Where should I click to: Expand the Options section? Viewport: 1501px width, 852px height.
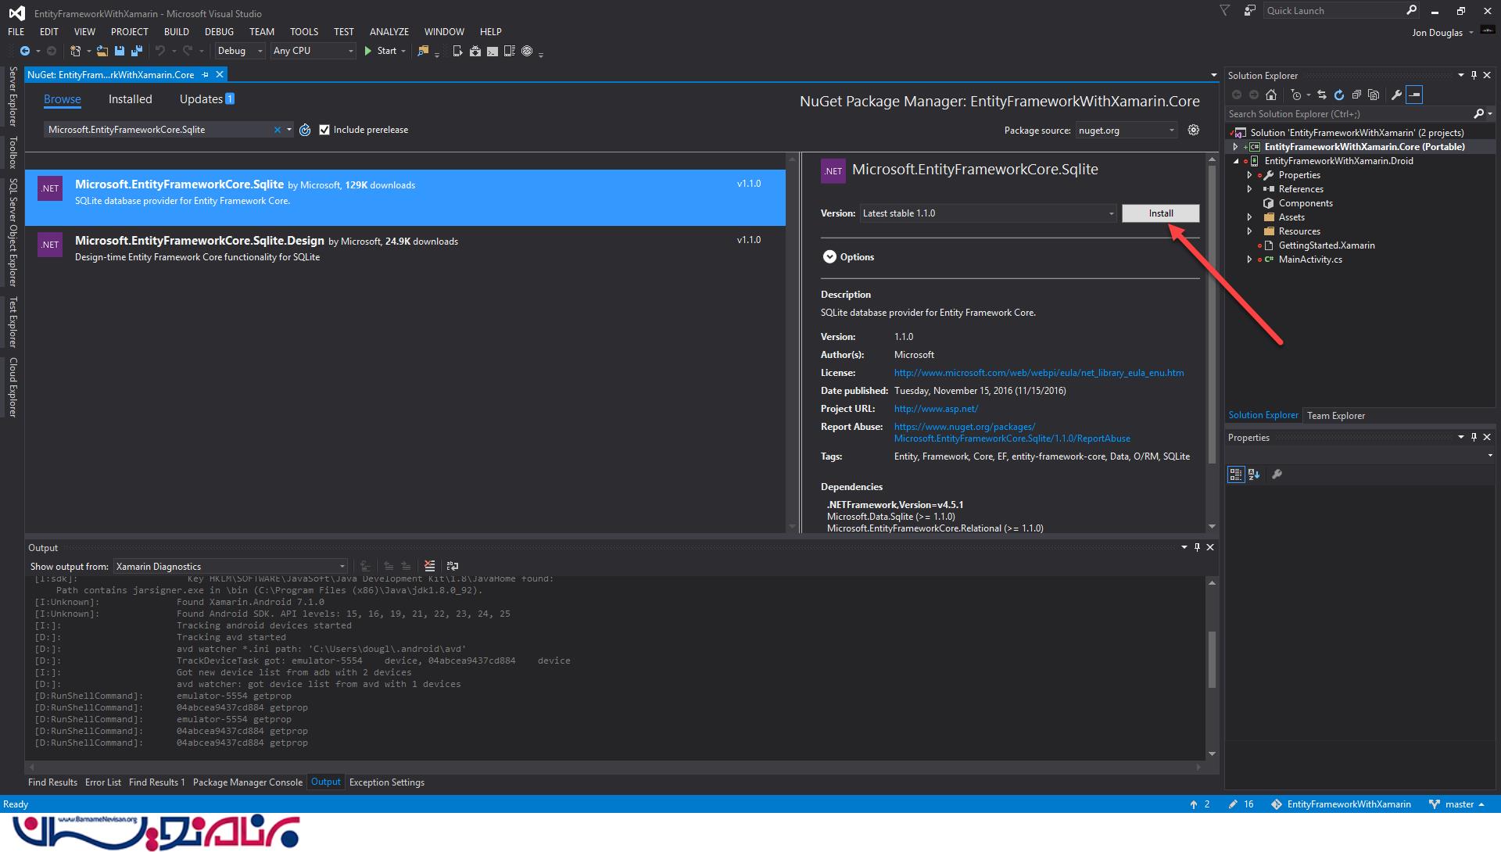[829, 257]
